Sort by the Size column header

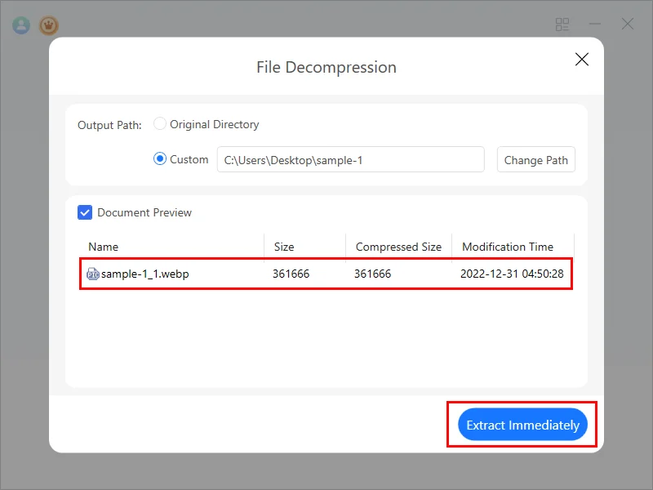(284, 247)
